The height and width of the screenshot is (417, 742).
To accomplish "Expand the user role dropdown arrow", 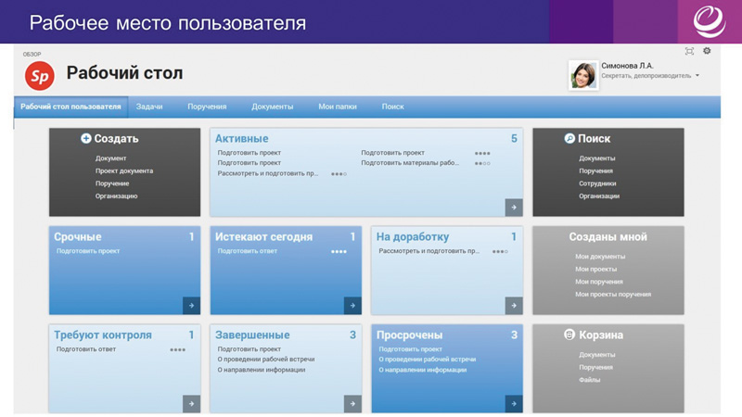I will [x=697, y=76].
